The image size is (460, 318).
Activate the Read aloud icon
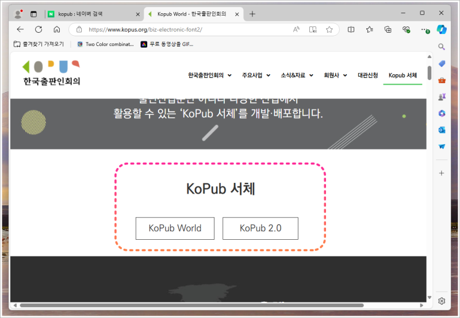[x=296, y=29]
